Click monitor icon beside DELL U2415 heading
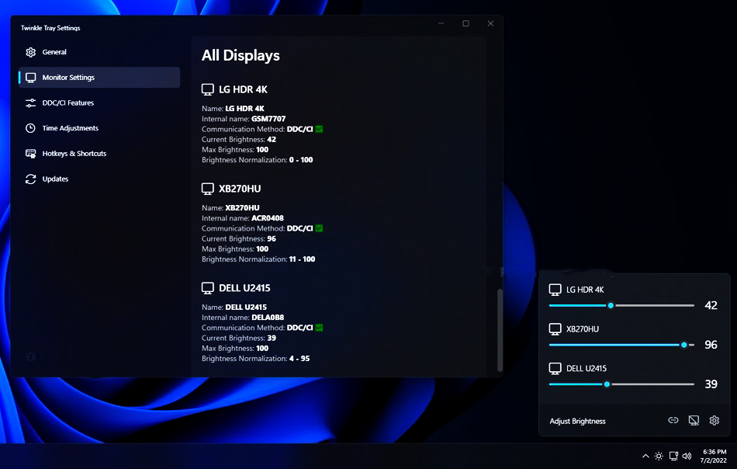 [208, 288]
